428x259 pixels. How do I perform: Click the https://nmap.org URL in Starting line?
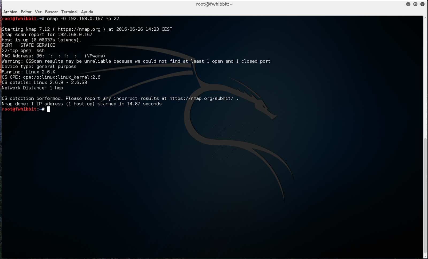point(79,29)
